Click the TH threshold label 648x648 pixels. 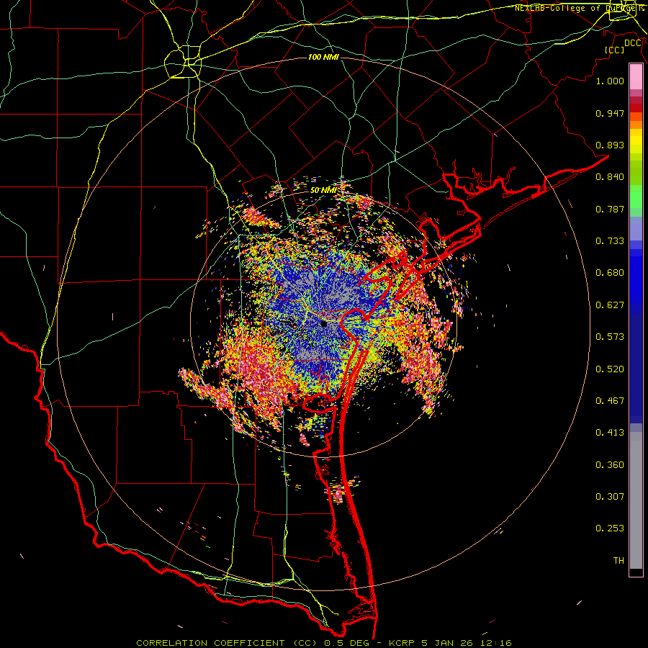pyautogui.click(x=618, y=561)
